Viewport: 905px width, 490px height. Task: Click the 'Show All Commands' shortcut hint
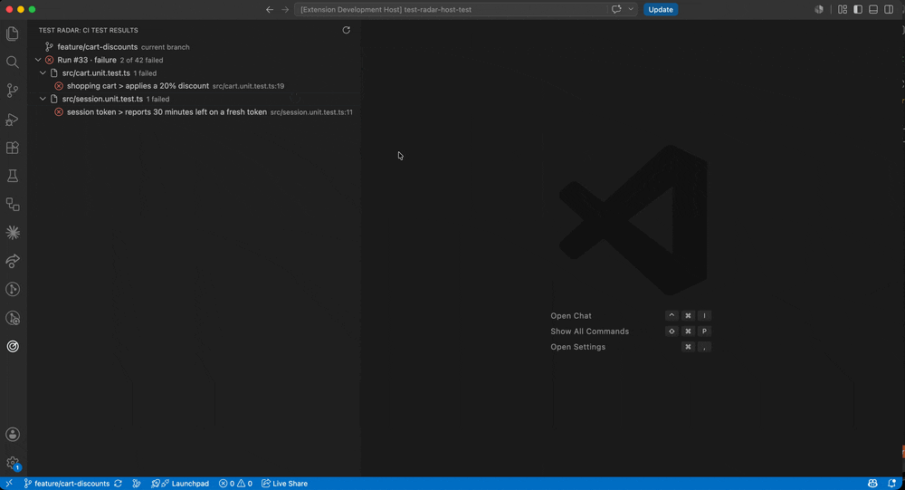click(589, 331)
